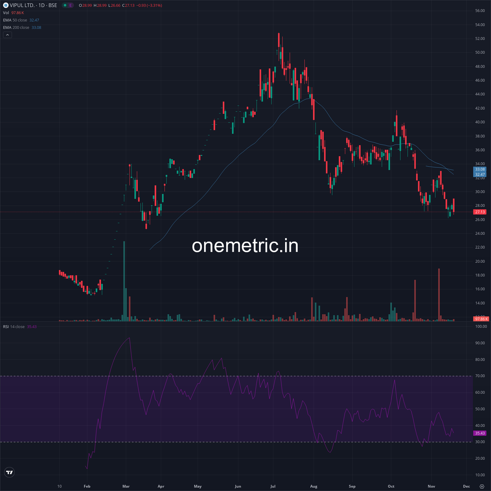Screen dimensions: 491x491
Task: Click the VIPUL LTD. symbol logo badge
Action: [6, 5]
